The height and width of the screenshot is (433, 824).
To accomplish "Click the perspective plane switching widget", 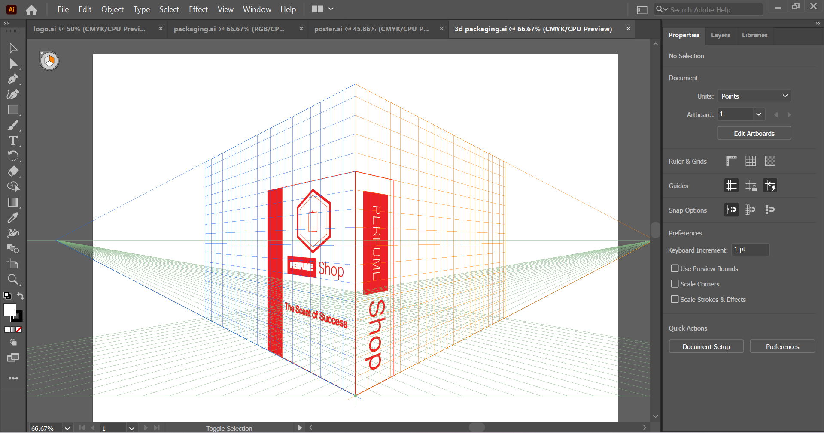I will 49,61.
